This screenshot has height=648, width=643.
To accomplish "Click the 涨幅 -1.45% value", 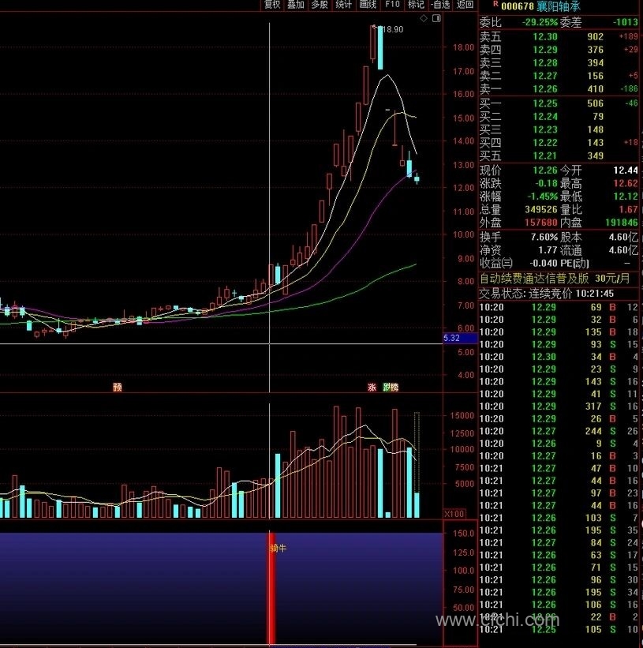I will [542, 197].
